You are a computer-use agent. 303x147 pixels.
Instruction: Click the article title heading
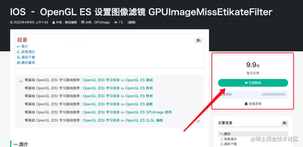141,12
